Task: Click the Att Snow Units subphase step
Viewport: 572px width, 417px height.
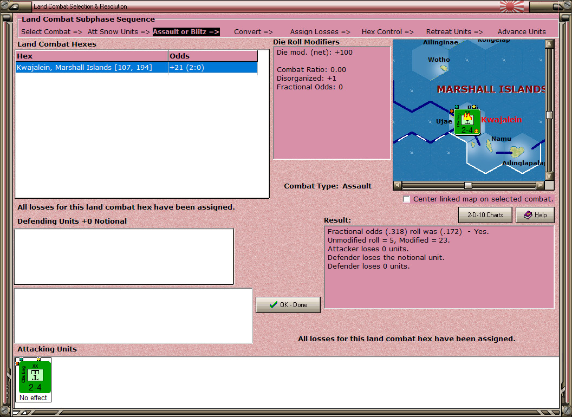Action: tap(119, 32)
